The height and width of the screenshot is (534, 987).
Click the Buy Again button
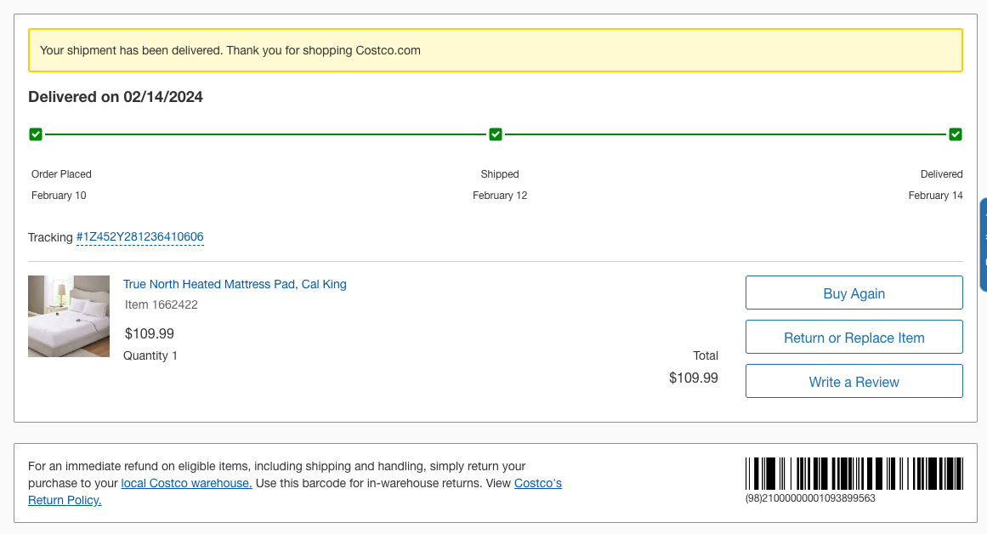coord(854,293)
